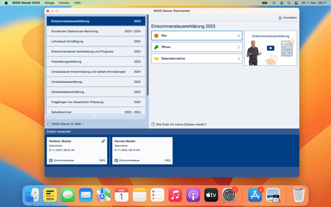Select Lohnsteuer-Ermäßigung 2024

click(x=96, y=41)
